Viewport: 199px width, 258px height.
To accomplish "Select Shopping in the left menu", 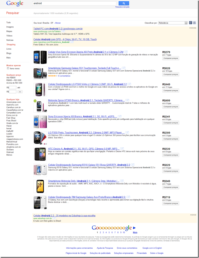I will tap(11, 45).
